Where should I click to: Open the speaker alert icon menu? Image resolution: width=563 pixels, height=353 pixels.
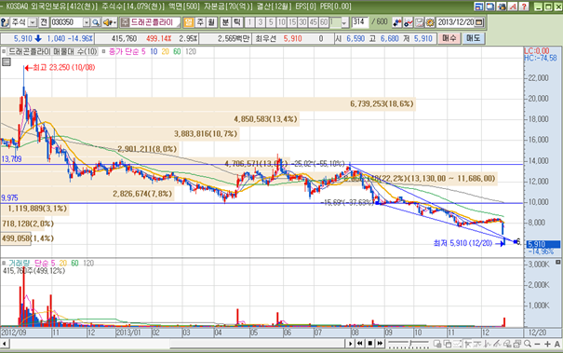pos(109,22)
